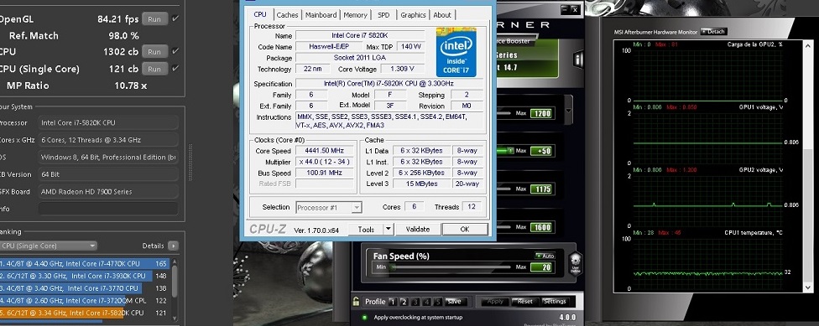This screenshot has height=326, width=819.
Task: Click the User Define fan button
Action: (x=575, y=263)
